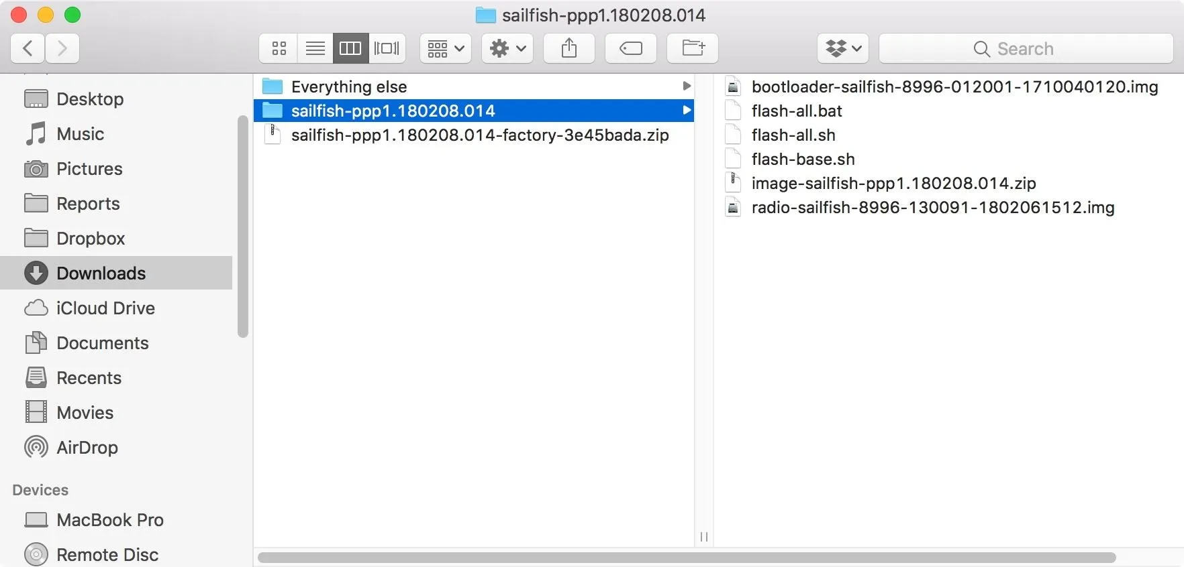The width and height of the screenshot is (1184, 567).
Task: Open Desktop in the sidebar
Action: tap(116, 99)
